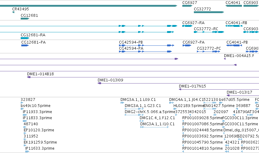The image size is (259, 153).
Task: Select the RP001024448.5prime label
Action: click(202, 130)
